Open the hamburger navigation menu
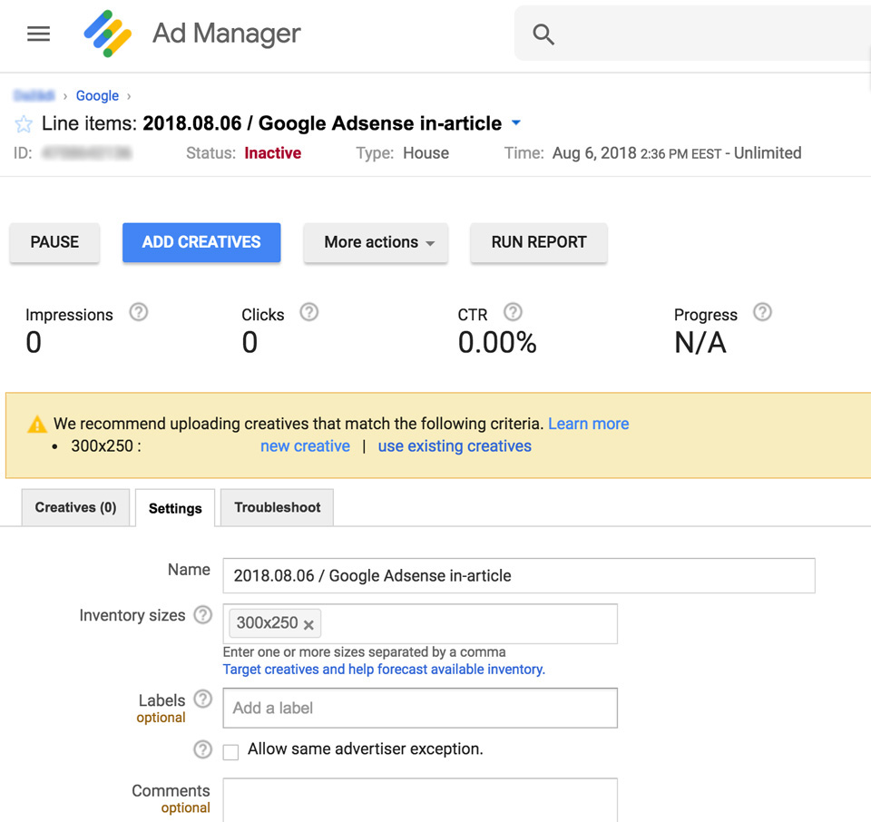 coord(38,34)
